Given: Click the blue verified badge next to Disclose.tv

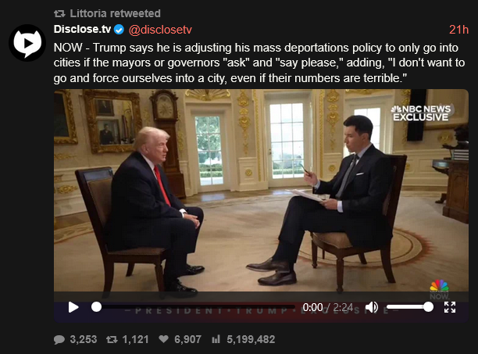Looking at the screenshot, I should (x=119, y=30).
